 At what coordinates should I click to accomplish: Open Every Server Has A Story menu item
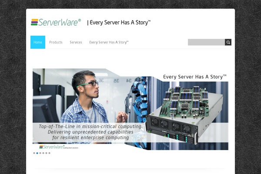click(109, 42)
